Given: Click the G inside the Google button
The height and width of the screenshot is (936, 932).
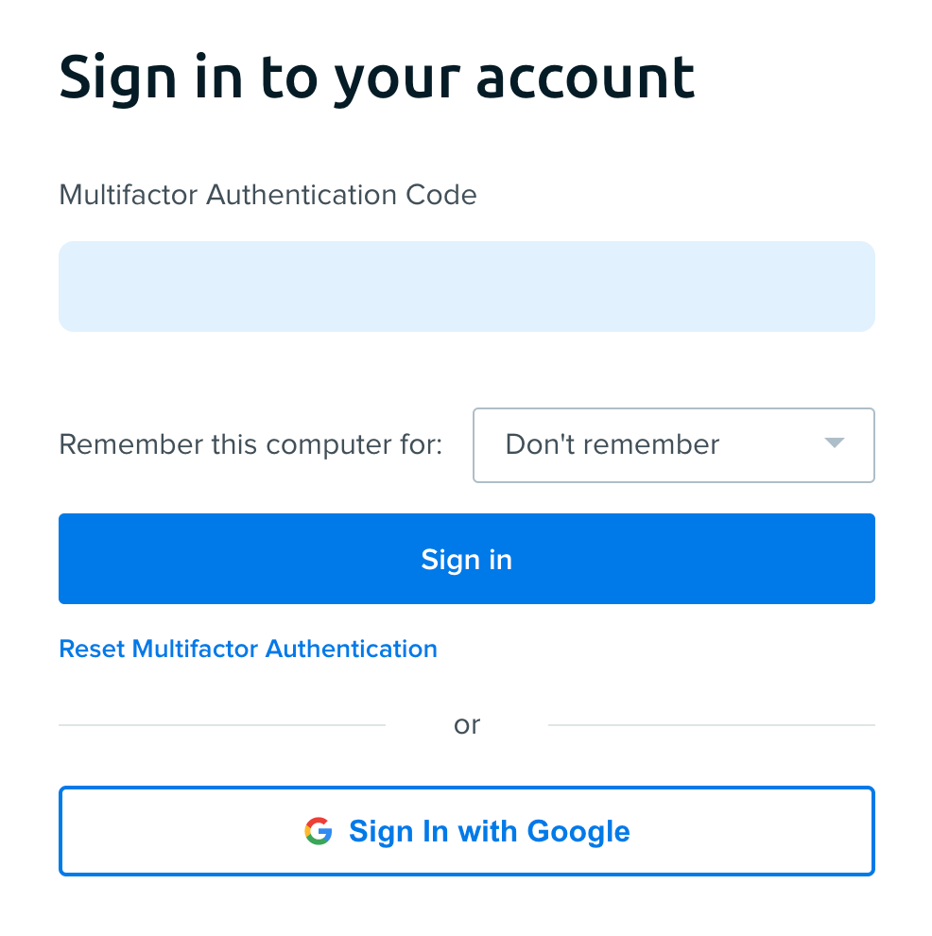Looking at the screenshot, I should (x=320, y=831).
